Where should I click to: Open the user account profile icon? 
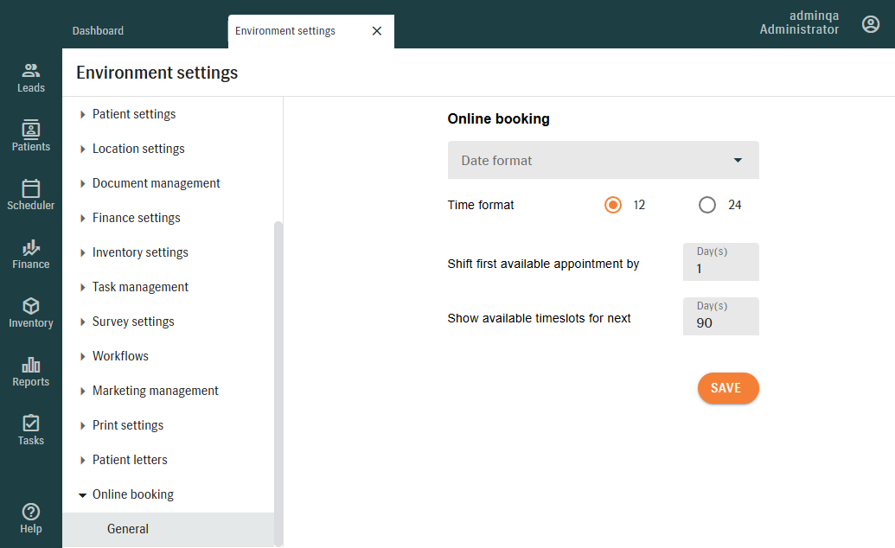tap(871, 24)
